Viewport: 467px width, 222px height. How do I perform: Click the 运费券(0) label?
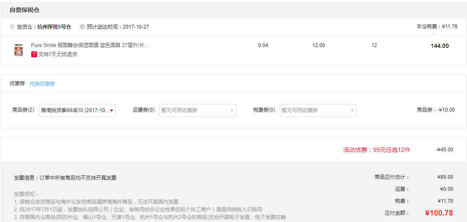(144, 110)
